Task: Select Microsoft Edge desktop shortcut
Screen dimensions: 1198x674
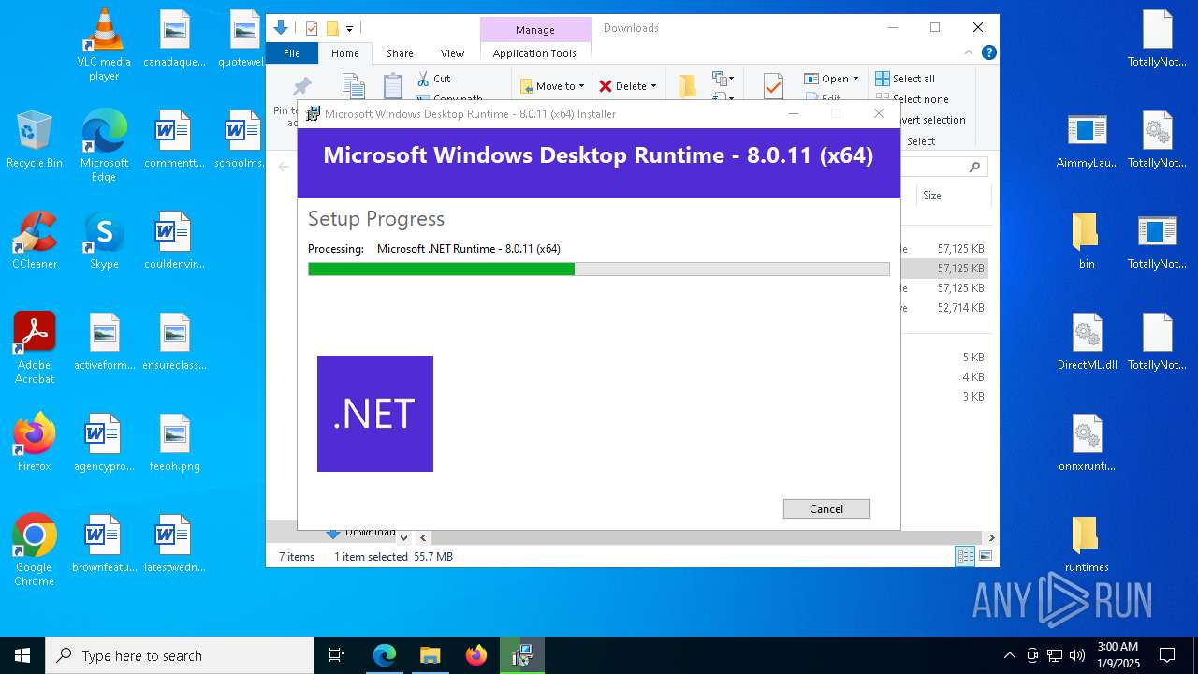Action: click(x=104, y=146)
